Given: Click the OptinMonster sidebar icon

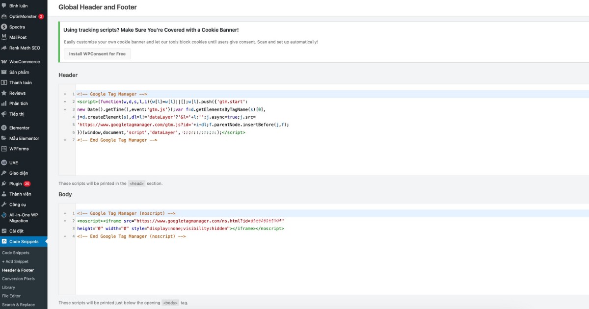Looking at the screenshot, I should point(4,16).
